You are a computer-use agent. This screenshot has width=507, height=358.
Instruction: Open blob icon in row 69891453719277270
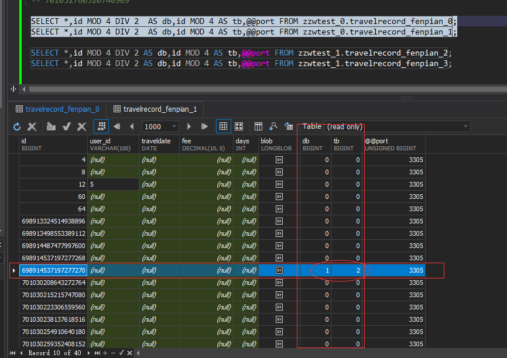coord(279,270)
